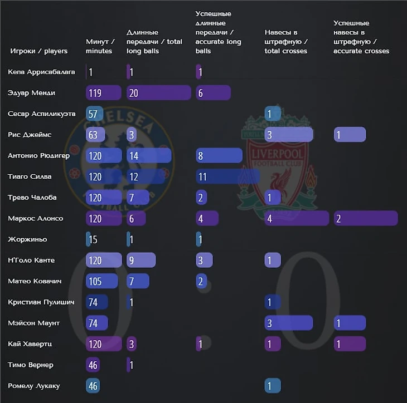407x403 pixels.
Task: Select Матео Ковачич's 105 minutes bar
Action: tap(101, 281)
